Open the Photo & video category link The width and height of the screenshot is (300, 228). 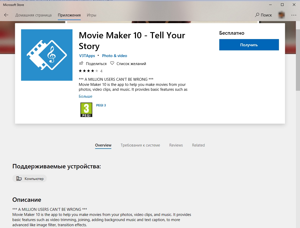[x=115, y=56]
